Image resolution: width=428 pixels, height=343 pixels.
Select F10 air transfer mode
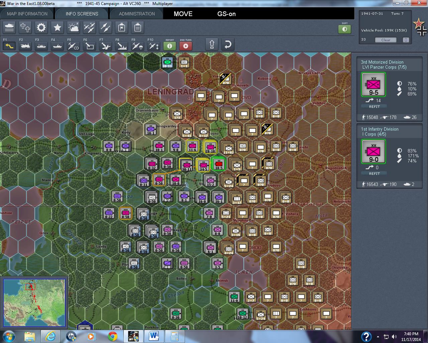[154, 46]
